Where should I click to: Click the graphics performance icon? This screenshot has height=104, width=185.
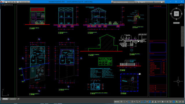(x=177, y=102)
